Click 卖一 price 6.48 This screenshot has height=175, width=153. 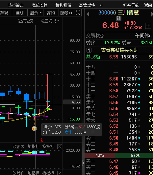point(114,150)
